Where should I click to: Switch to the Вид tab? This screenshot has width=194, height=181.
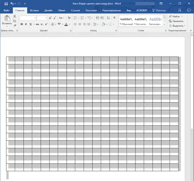tap(129, 10)
